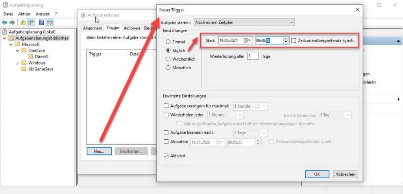This screenshot has height=194, width=403.
Task: Open Help via blue question mark icon
Action: pos(41,22)
